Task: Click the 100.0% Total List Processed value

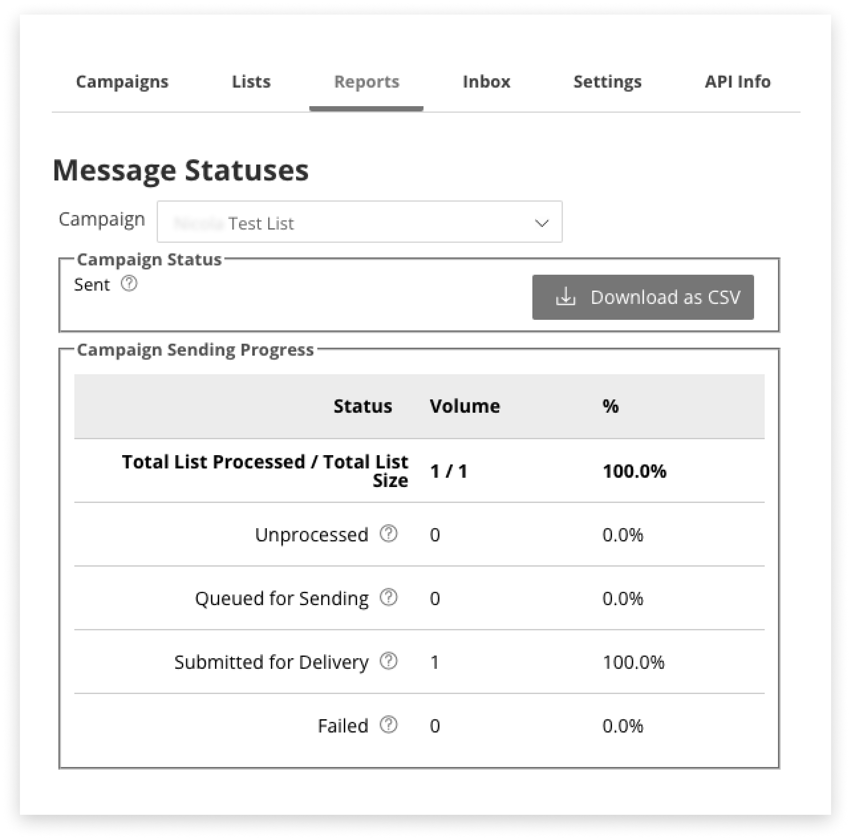Action: click(635, 471)
